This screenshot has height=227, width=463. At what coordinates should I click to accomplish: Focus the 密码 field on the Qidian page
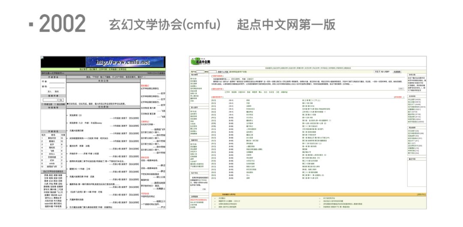212,72
